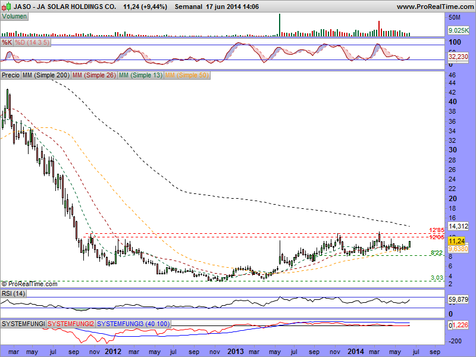Click the 59,879 RSI value label
Viewport: 476px width, 357px height.
click(458, 299)
